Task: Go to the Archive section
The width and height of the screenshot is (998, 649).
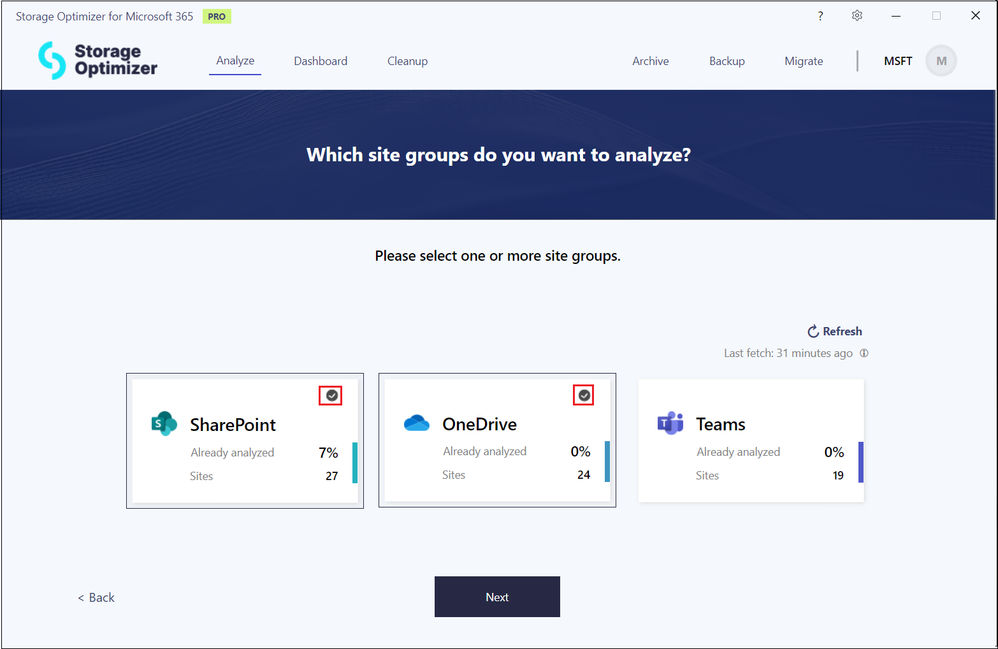Action: pyautogui.click(x=650, y=61)
